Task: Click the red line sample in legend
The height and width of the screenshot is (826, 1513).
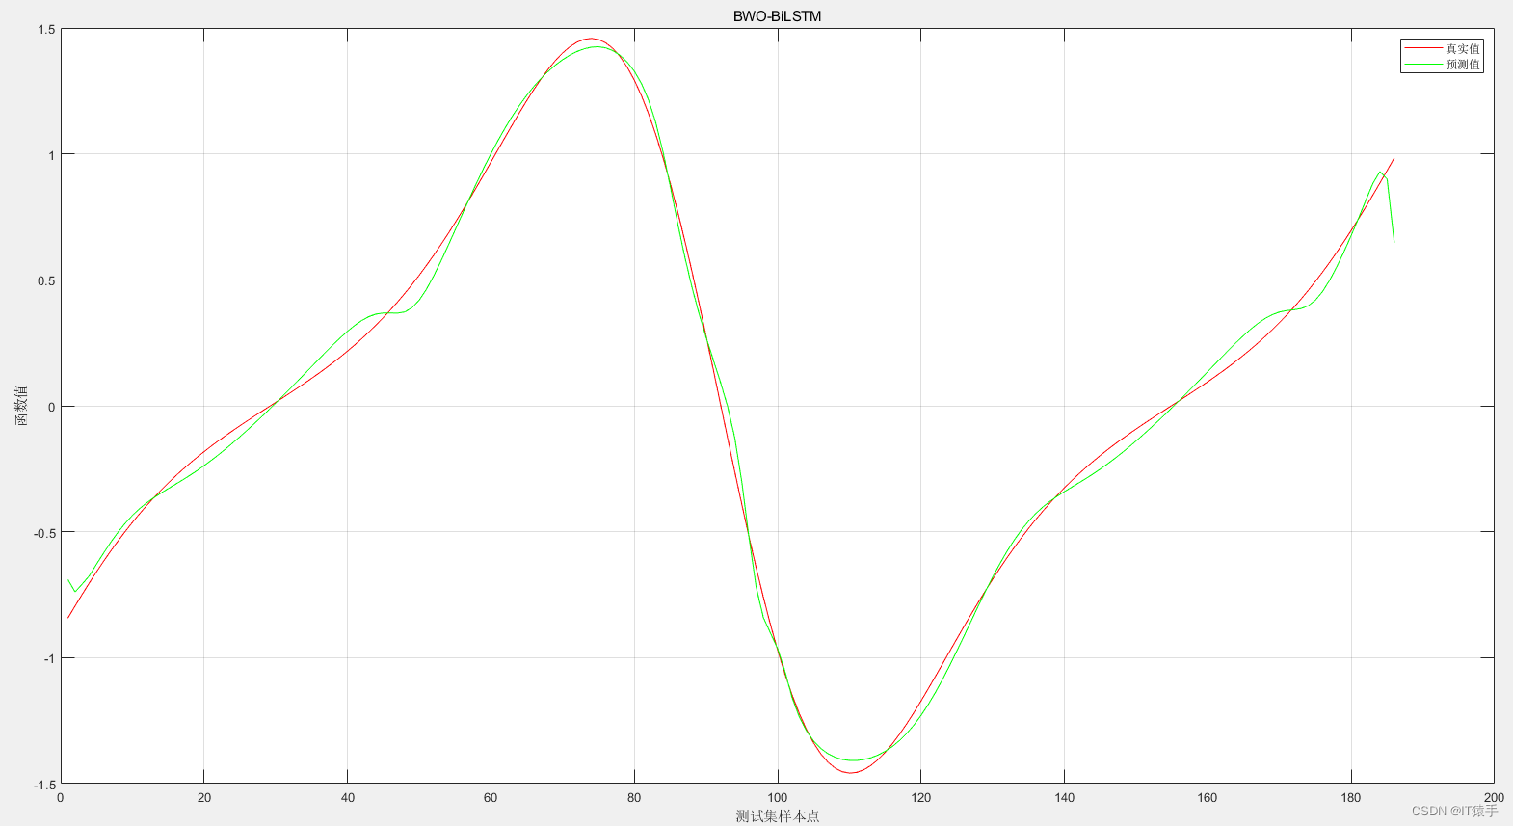Action: tap(1423, 48)
